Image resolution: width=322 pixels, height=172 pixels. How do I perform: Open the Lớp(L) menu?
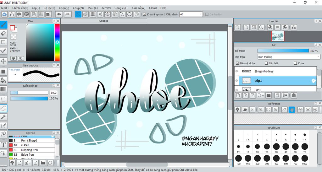point(36,8)
